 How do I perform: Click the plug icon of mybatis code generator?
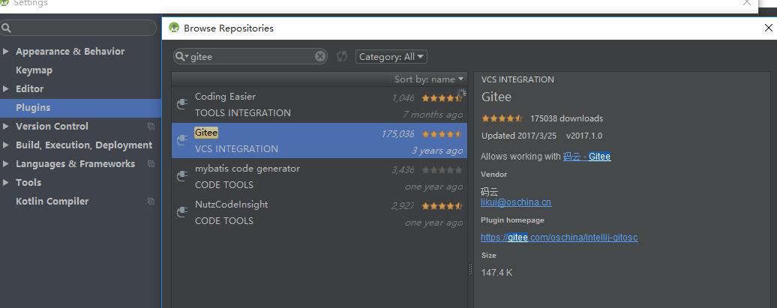(182, 176)
